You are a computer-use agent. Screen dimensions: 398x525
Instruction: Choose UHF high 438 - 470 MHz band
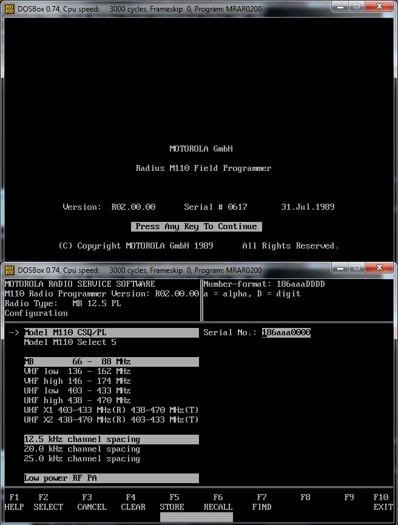(x=77, y=401)
